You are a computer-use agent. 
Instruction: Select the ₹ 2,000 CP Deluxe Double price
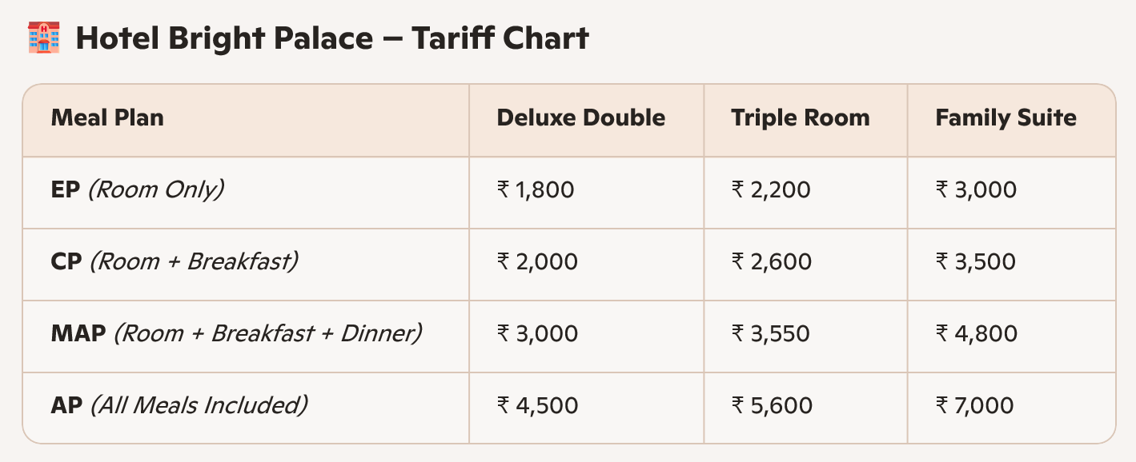coord(537,262)
